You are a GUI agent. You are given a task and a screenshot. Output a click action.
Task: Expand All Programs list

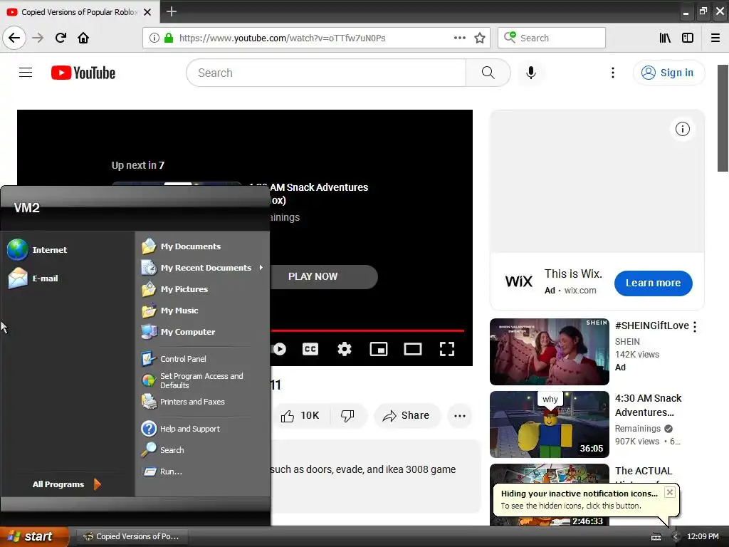pyautogui.click(x=66, y=484)
